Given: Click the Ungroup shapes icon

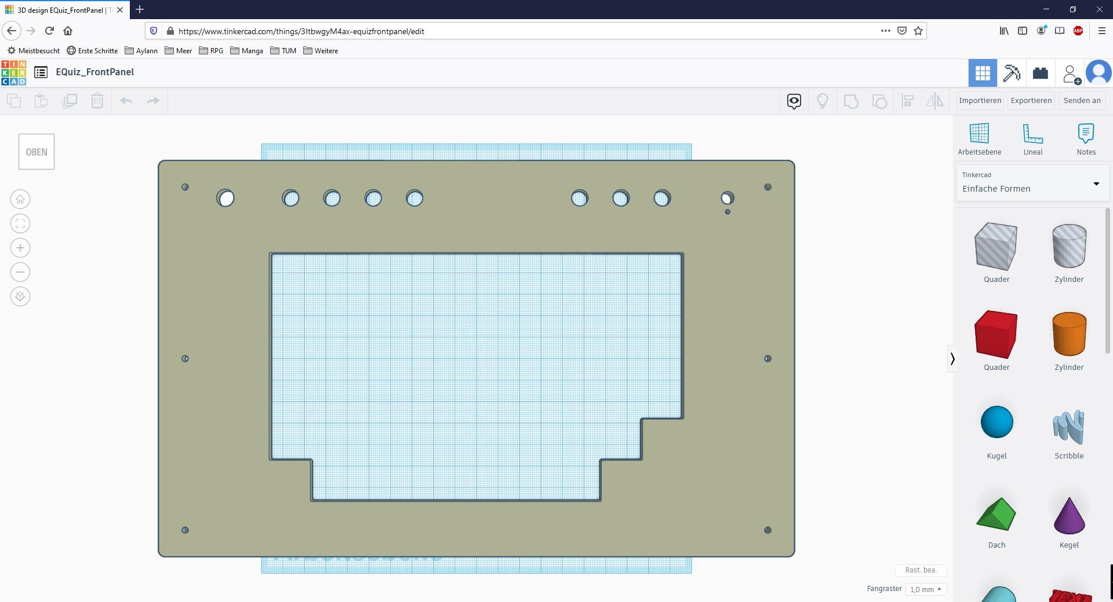Looking at the screenshot, I should [879, 101].
